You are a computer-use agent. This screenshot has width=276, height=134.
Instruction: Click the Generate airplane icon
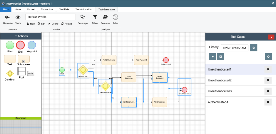pyautogui.click(x=8, y=17)
